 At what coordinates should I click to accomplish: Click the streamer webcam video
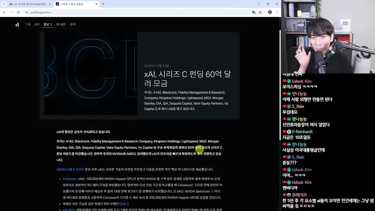pyautogui.click(x=328, y=37)
